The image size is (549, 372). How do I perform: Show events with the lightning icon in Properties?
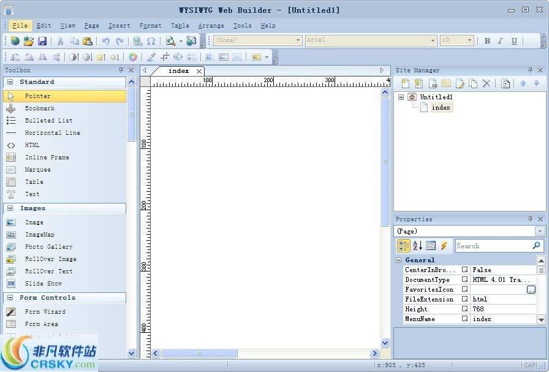click(x=444, y=246)
